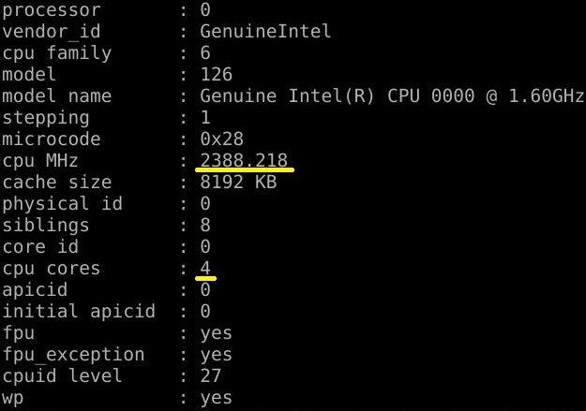Click the 'initial apicid' label

[x=78, y=311]
